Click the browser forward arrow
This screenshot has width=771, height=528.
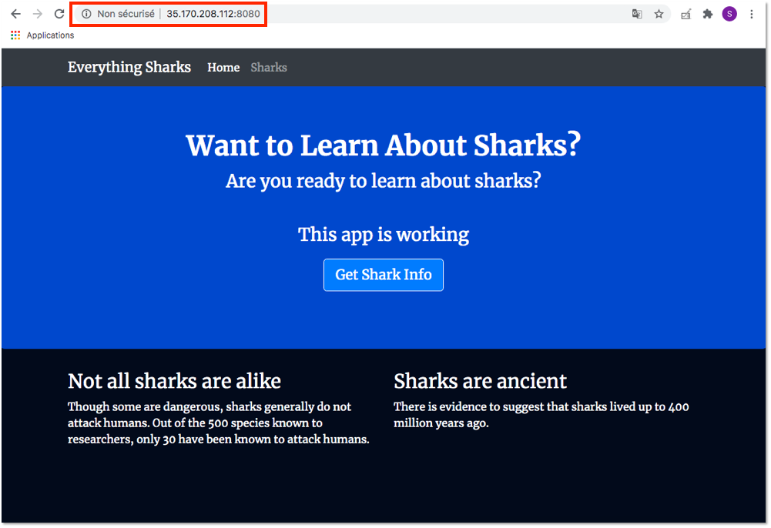(38, 14)
